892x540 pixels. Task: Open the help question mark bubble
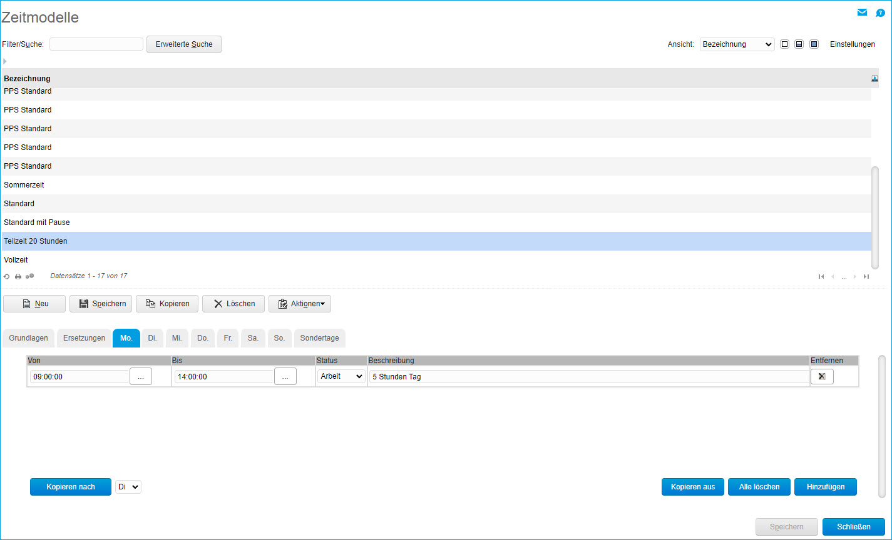(x=880, y=12)
